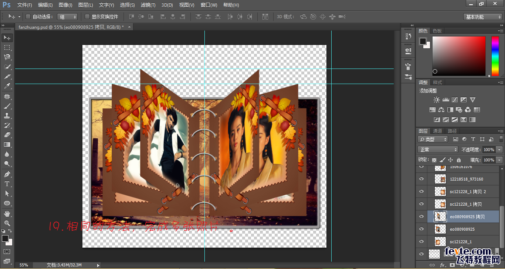Viewport: 505px width, 269px height.
Task: Select the Path Selection tool
Action: click(7, 193)
